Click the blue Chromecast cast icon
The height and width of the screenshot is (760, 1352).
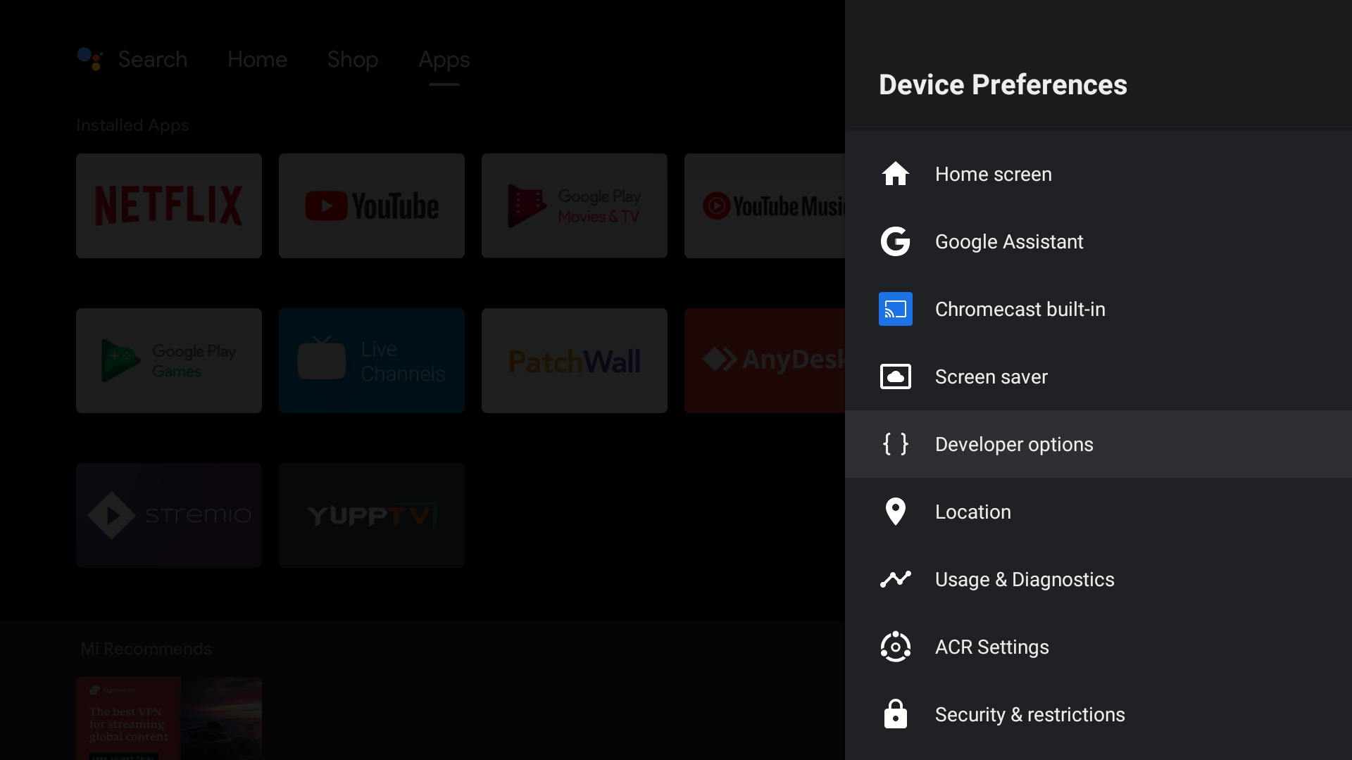[895, 309]
